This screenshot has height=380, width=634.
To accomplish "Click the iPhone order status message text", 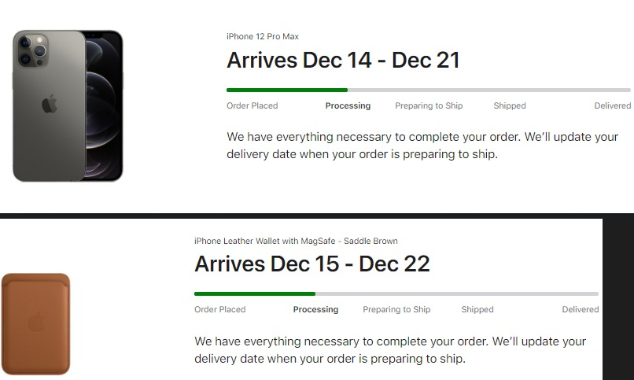I will point(422,146).
